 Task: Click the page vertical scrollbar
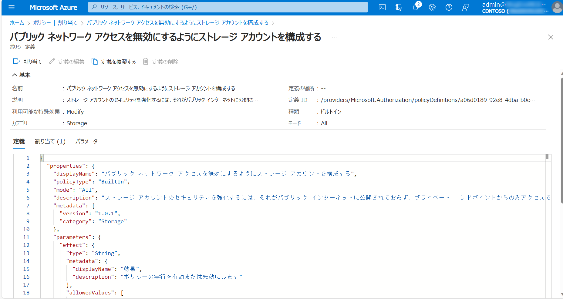click(561, 139)
